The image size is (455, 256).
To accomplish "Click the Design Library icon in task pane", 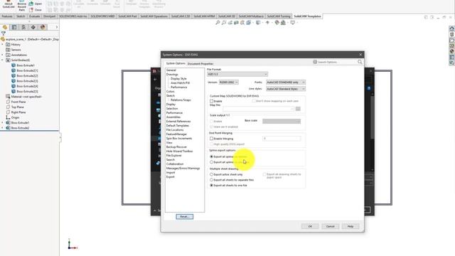I will (x=452, y=34).
